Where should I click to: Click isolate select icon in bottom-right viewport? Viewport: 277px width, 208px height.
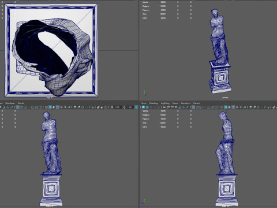(268, 107)
